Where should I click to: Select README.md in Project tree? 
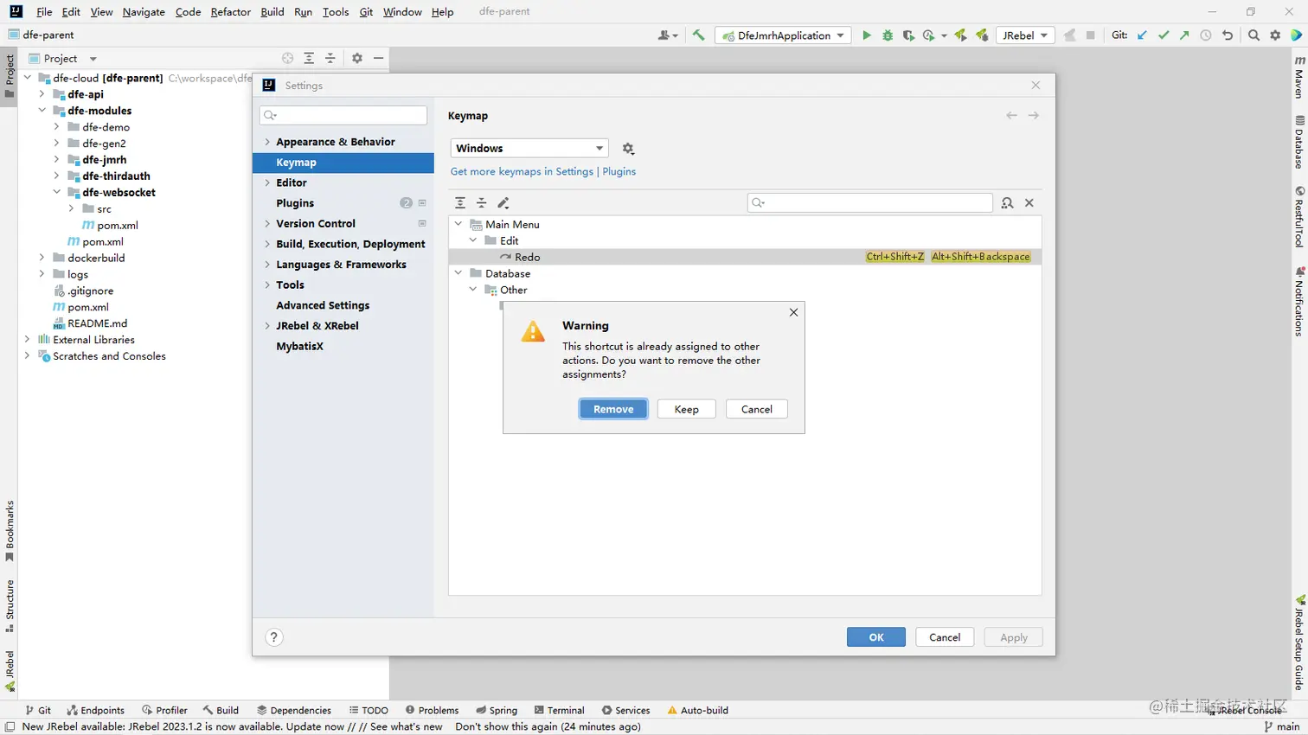pos(97,323)
